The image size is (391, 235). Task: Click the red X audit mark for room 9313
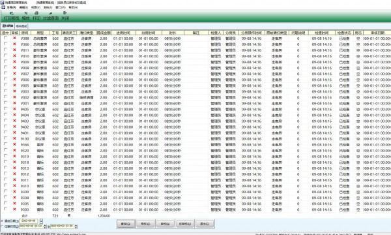(14, 168)
